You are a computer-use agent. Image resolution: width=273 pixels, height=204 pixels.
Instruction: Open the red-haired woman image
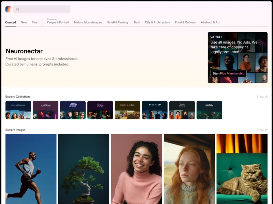pyautogui.click(x=189, y=169)
